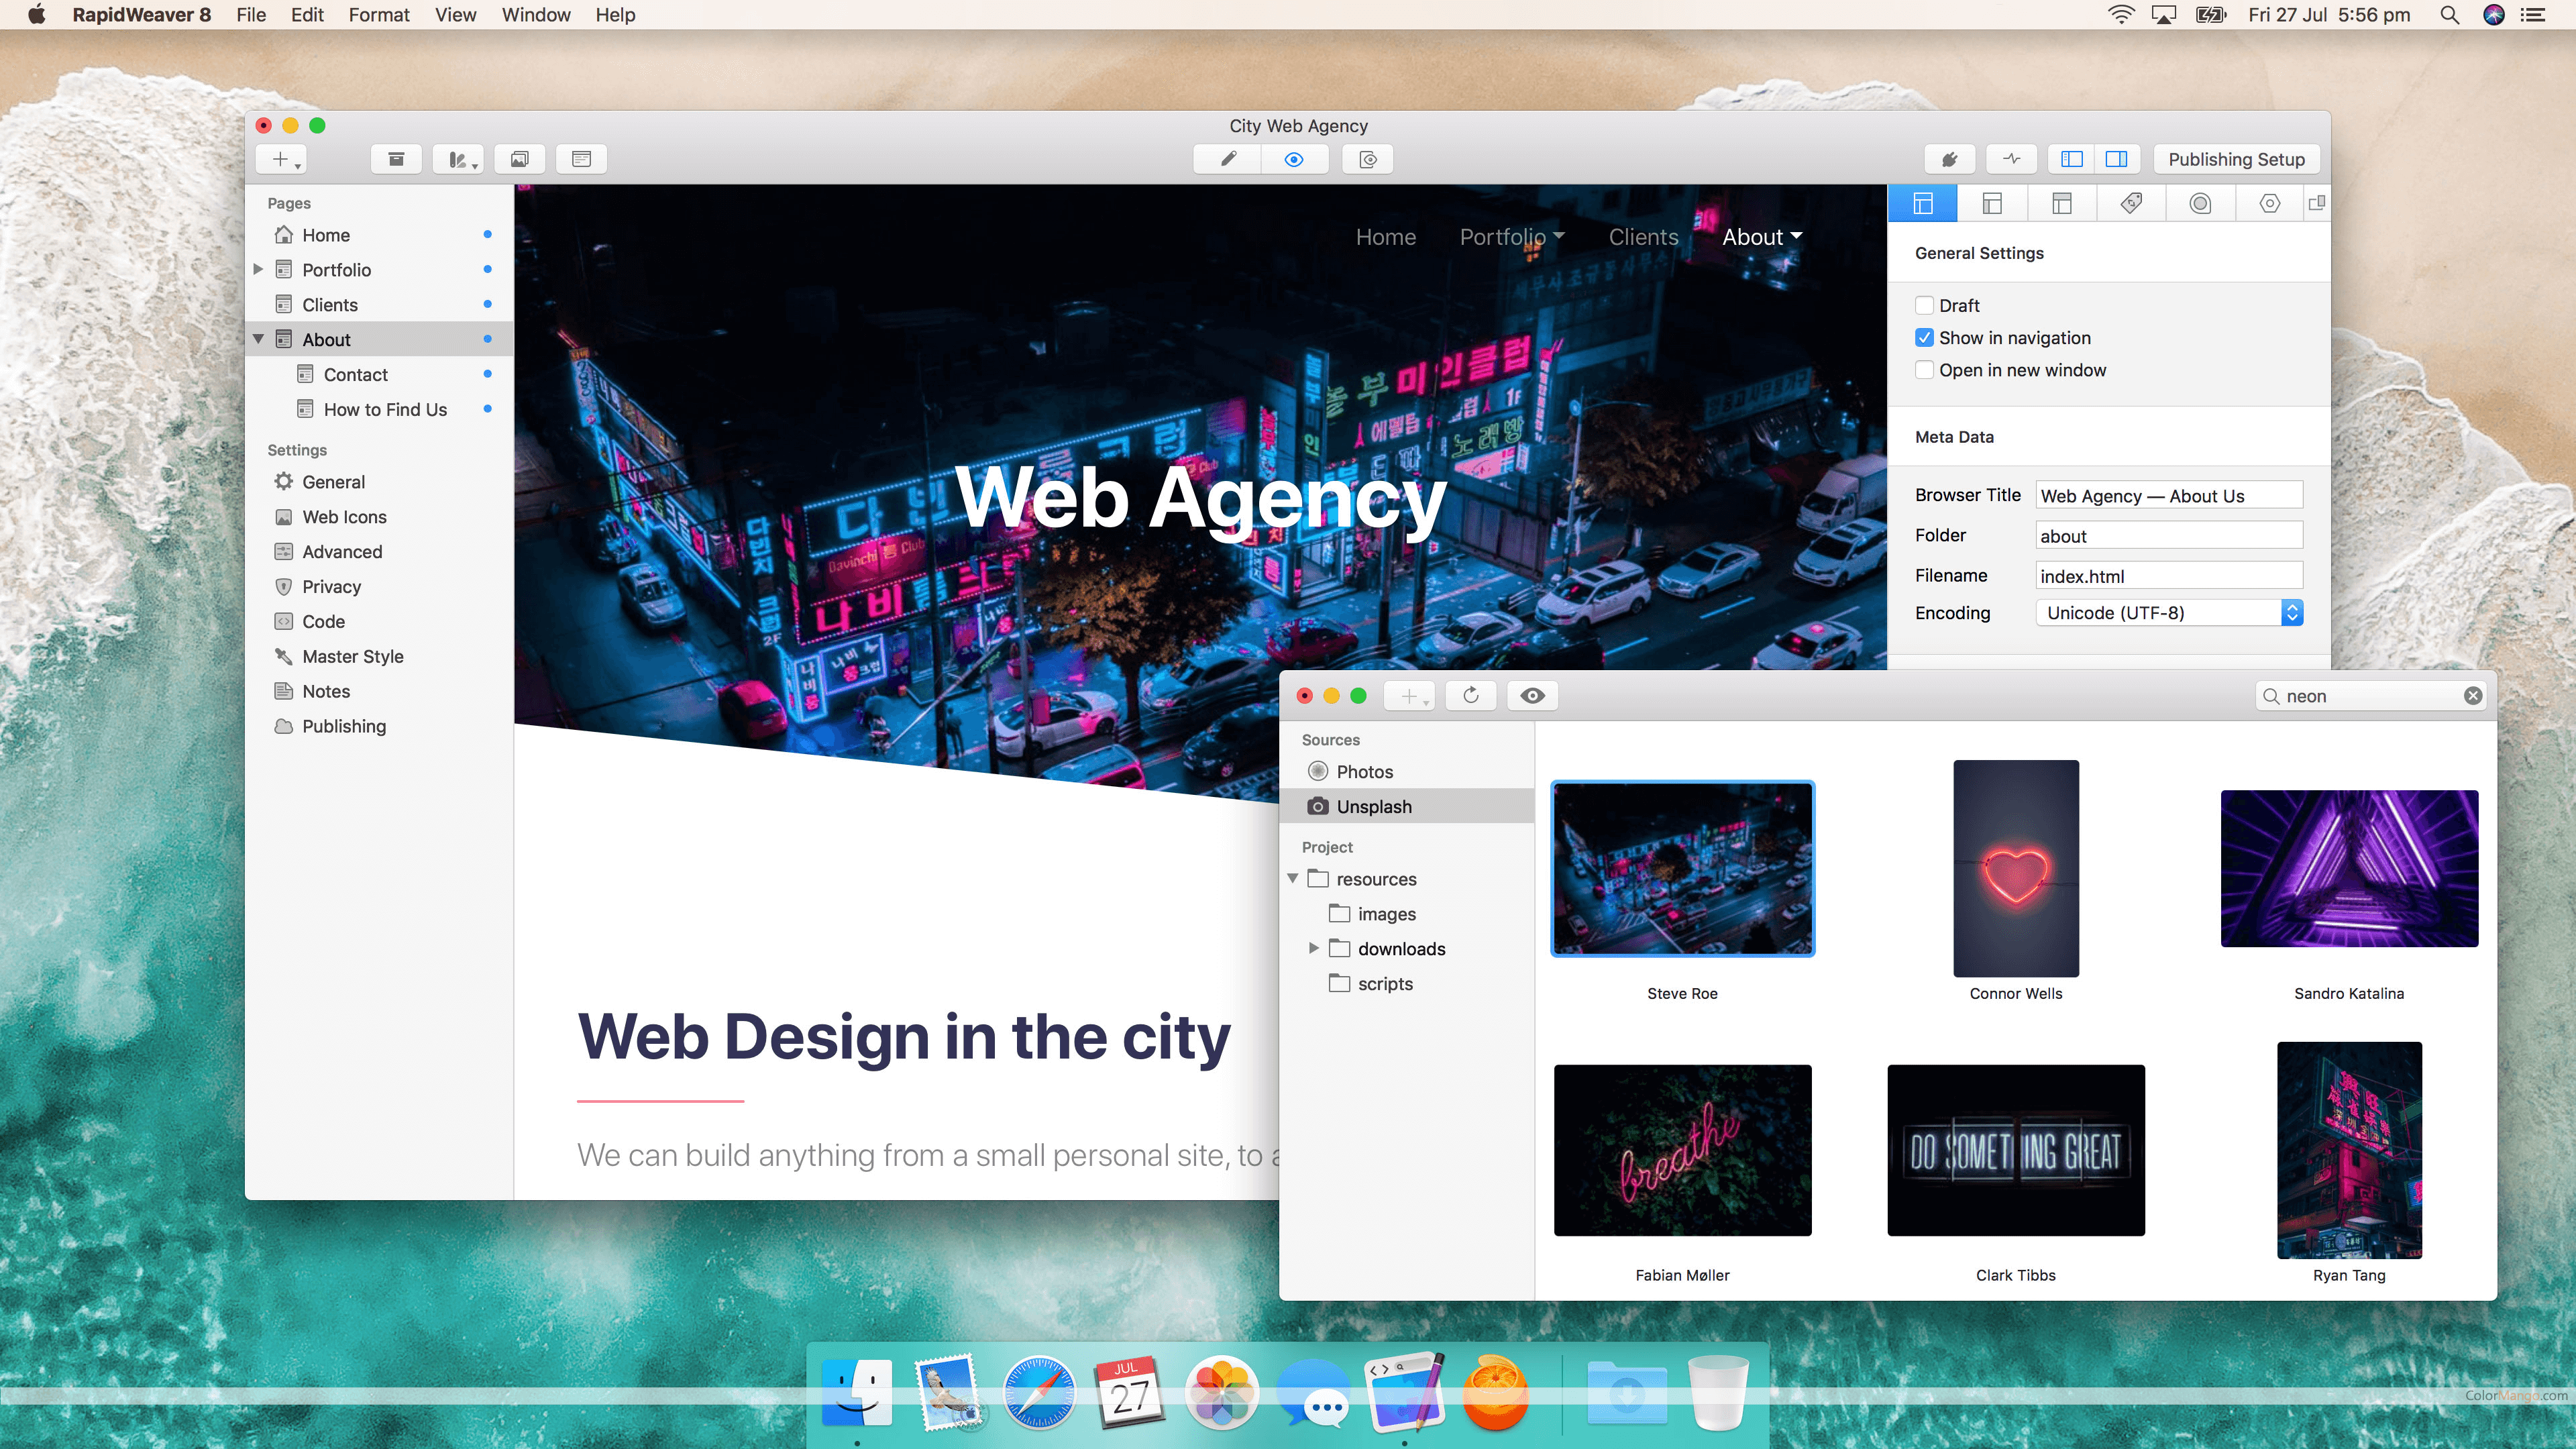Click the Quick Look eye button
Screen dimensions: 2576x1449
tap(1532, 696)
